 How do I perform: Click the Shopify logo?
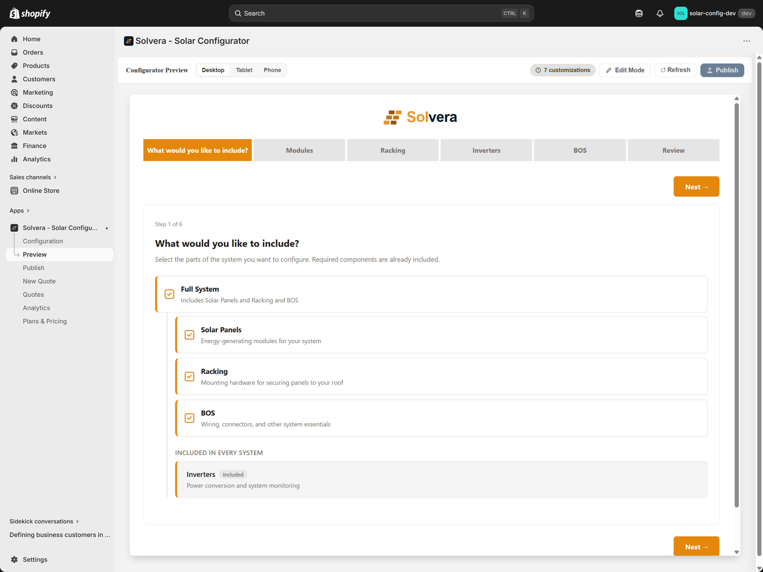click(30, 13)
